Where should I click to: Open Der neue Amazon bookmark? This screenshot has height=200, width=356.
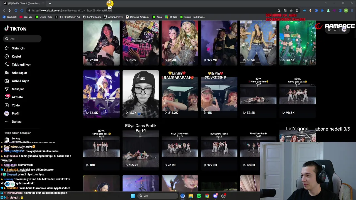click(x=137, y=17)
